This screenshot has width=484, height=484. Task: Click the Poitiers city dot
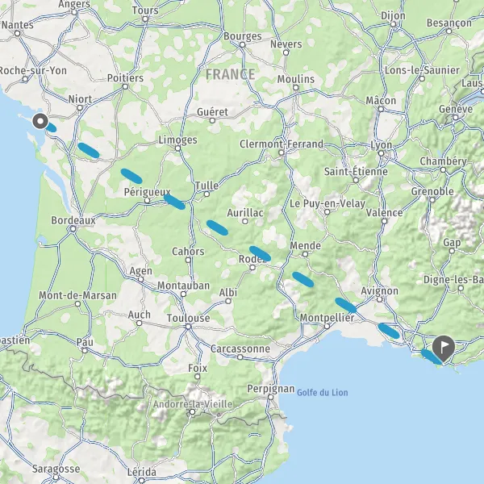pyautogui.click(x=125, y=86)
